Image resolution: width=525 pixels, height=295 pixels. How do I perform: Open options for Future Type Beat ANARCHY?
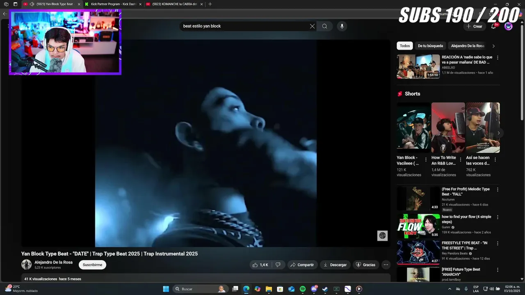(x=498, y=270)
